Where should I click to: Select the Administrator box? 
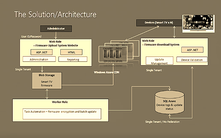pyautogui.click(x=56, y=29)
